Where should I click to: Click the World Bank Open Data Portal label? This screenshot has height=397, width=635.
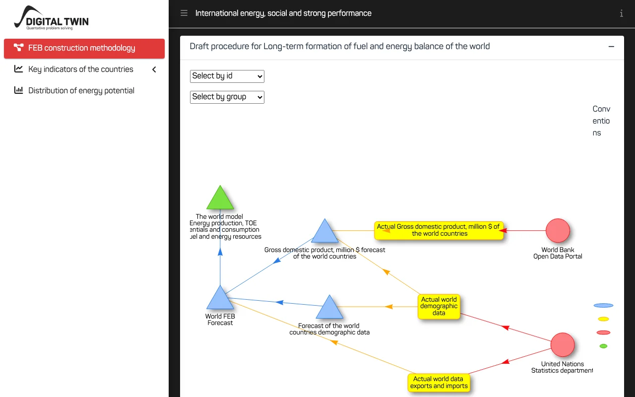pyautogui.click(x=558, y=253)
